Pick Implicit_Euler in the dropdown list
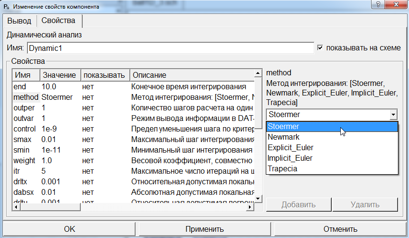This screenshot has height=238, width=409. [x=290, y=158]
